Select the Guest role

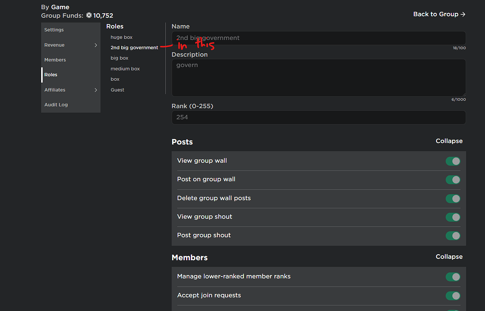click(117, 89)
